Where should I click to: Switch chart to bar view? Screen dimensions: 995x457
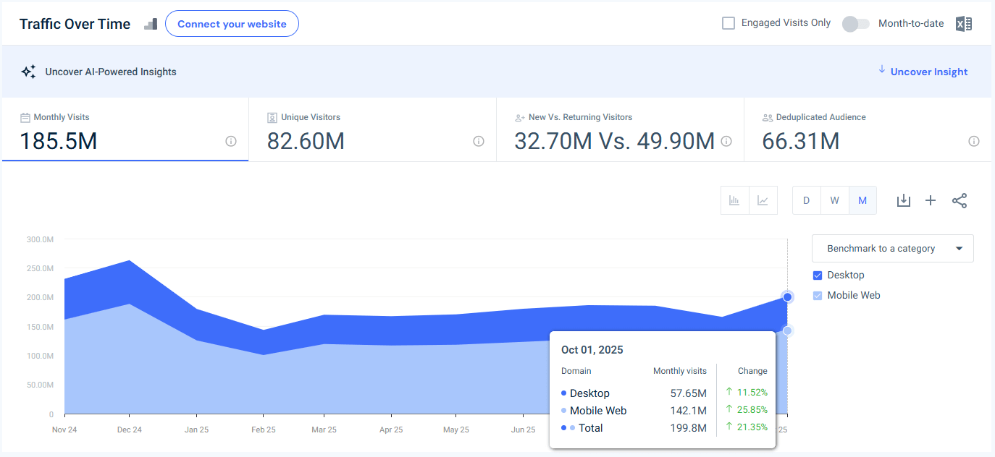click(x=734, y=200)
